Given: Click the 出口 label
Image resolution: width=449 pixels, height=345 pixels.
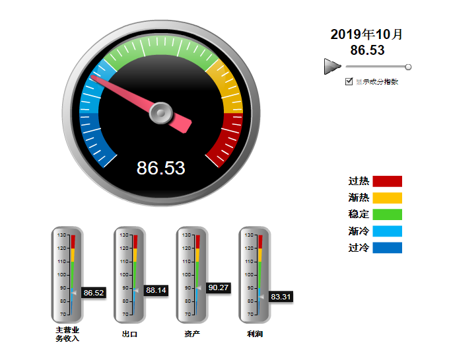Looking at the screenshot, I should tap(129, 334).
